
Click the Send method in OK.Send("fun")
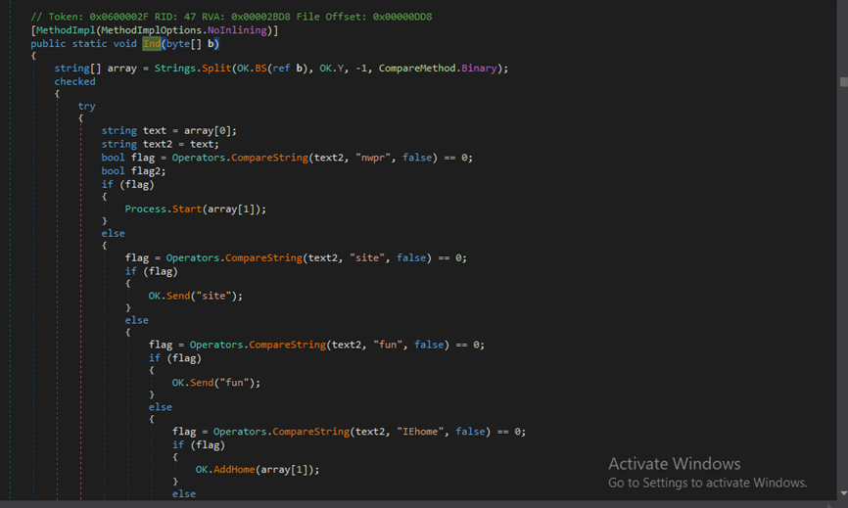point(202,383)
